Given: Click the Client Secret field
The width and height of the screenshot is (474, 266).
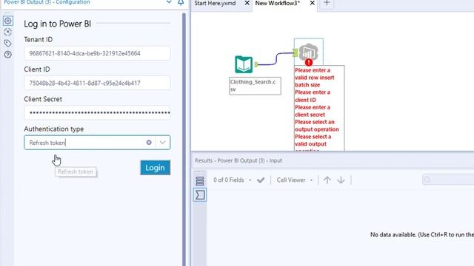Looking at the screenshot, I should click(x=97, y=113).
